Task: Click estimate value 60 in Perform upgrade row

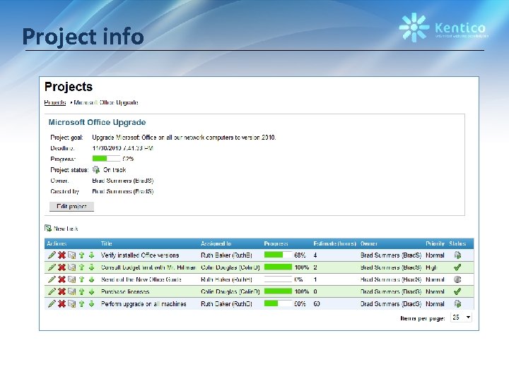Action: pos(317,304)
